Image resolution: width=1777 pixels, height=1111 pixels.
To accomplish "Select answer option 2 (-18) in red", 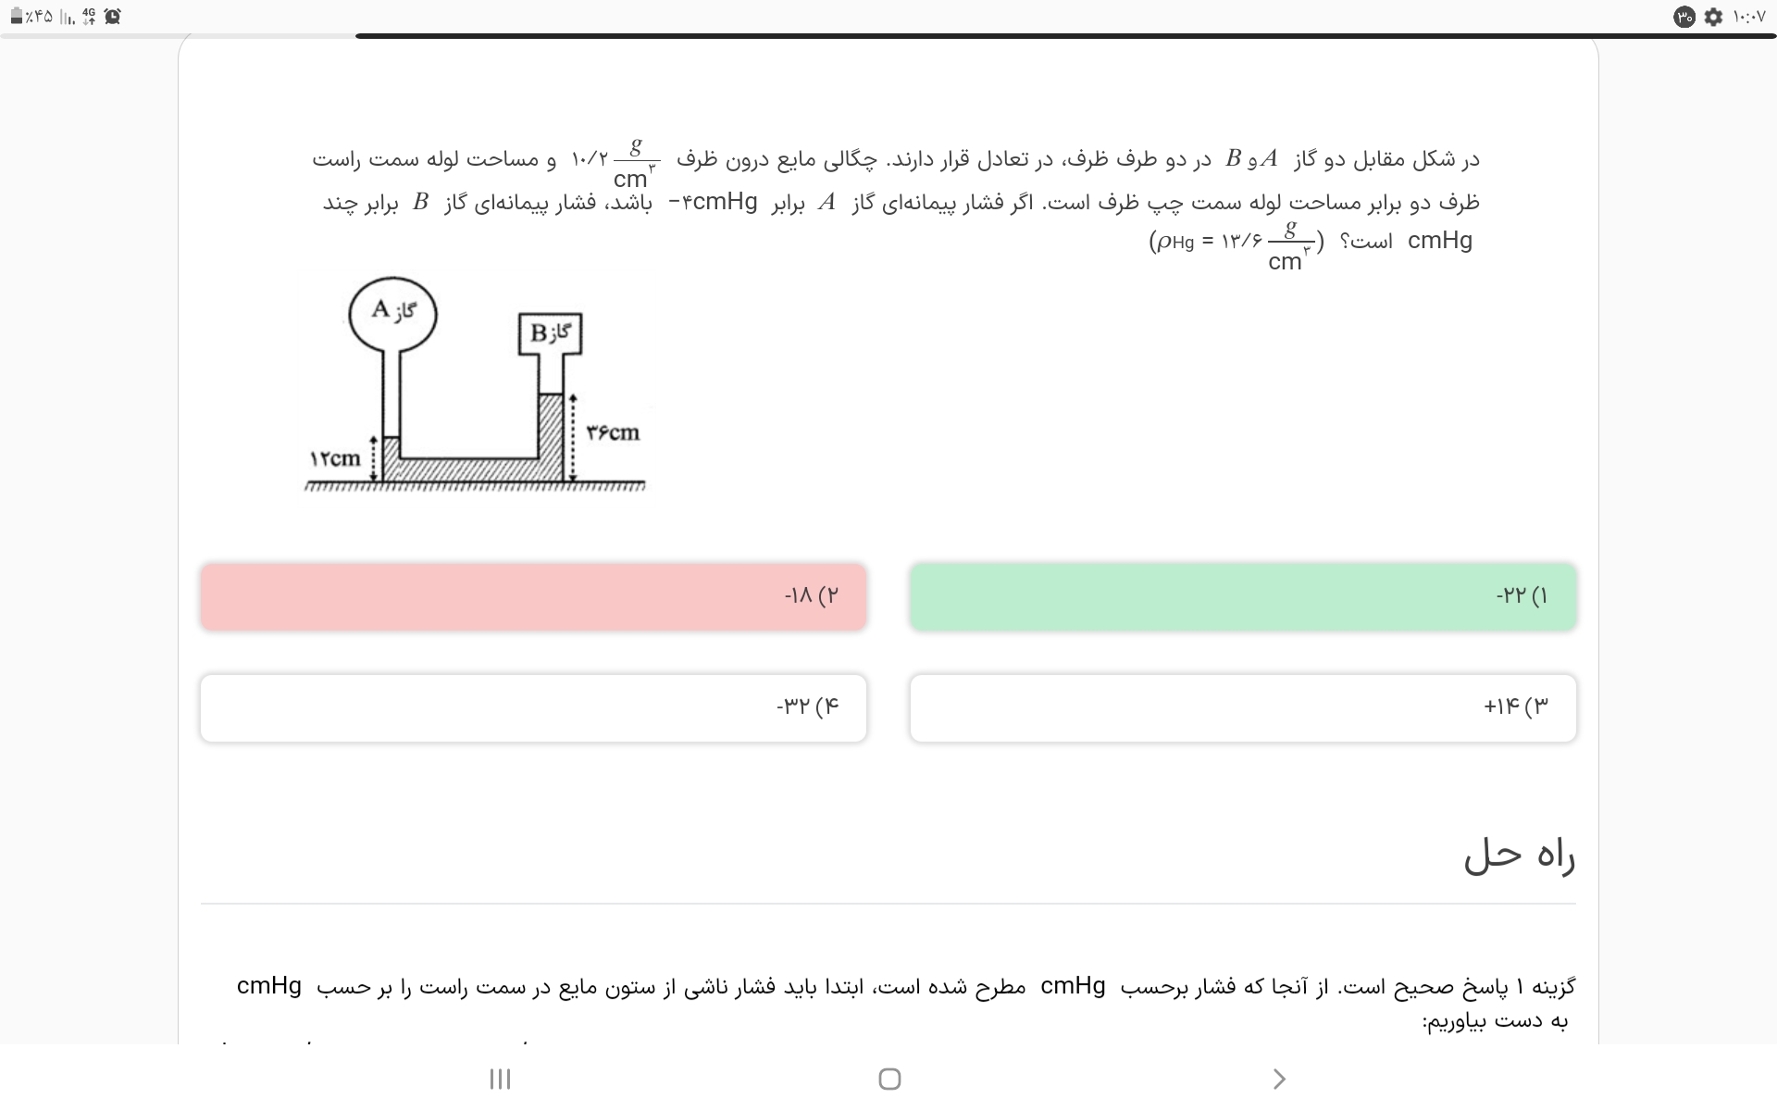I will 533,596.
